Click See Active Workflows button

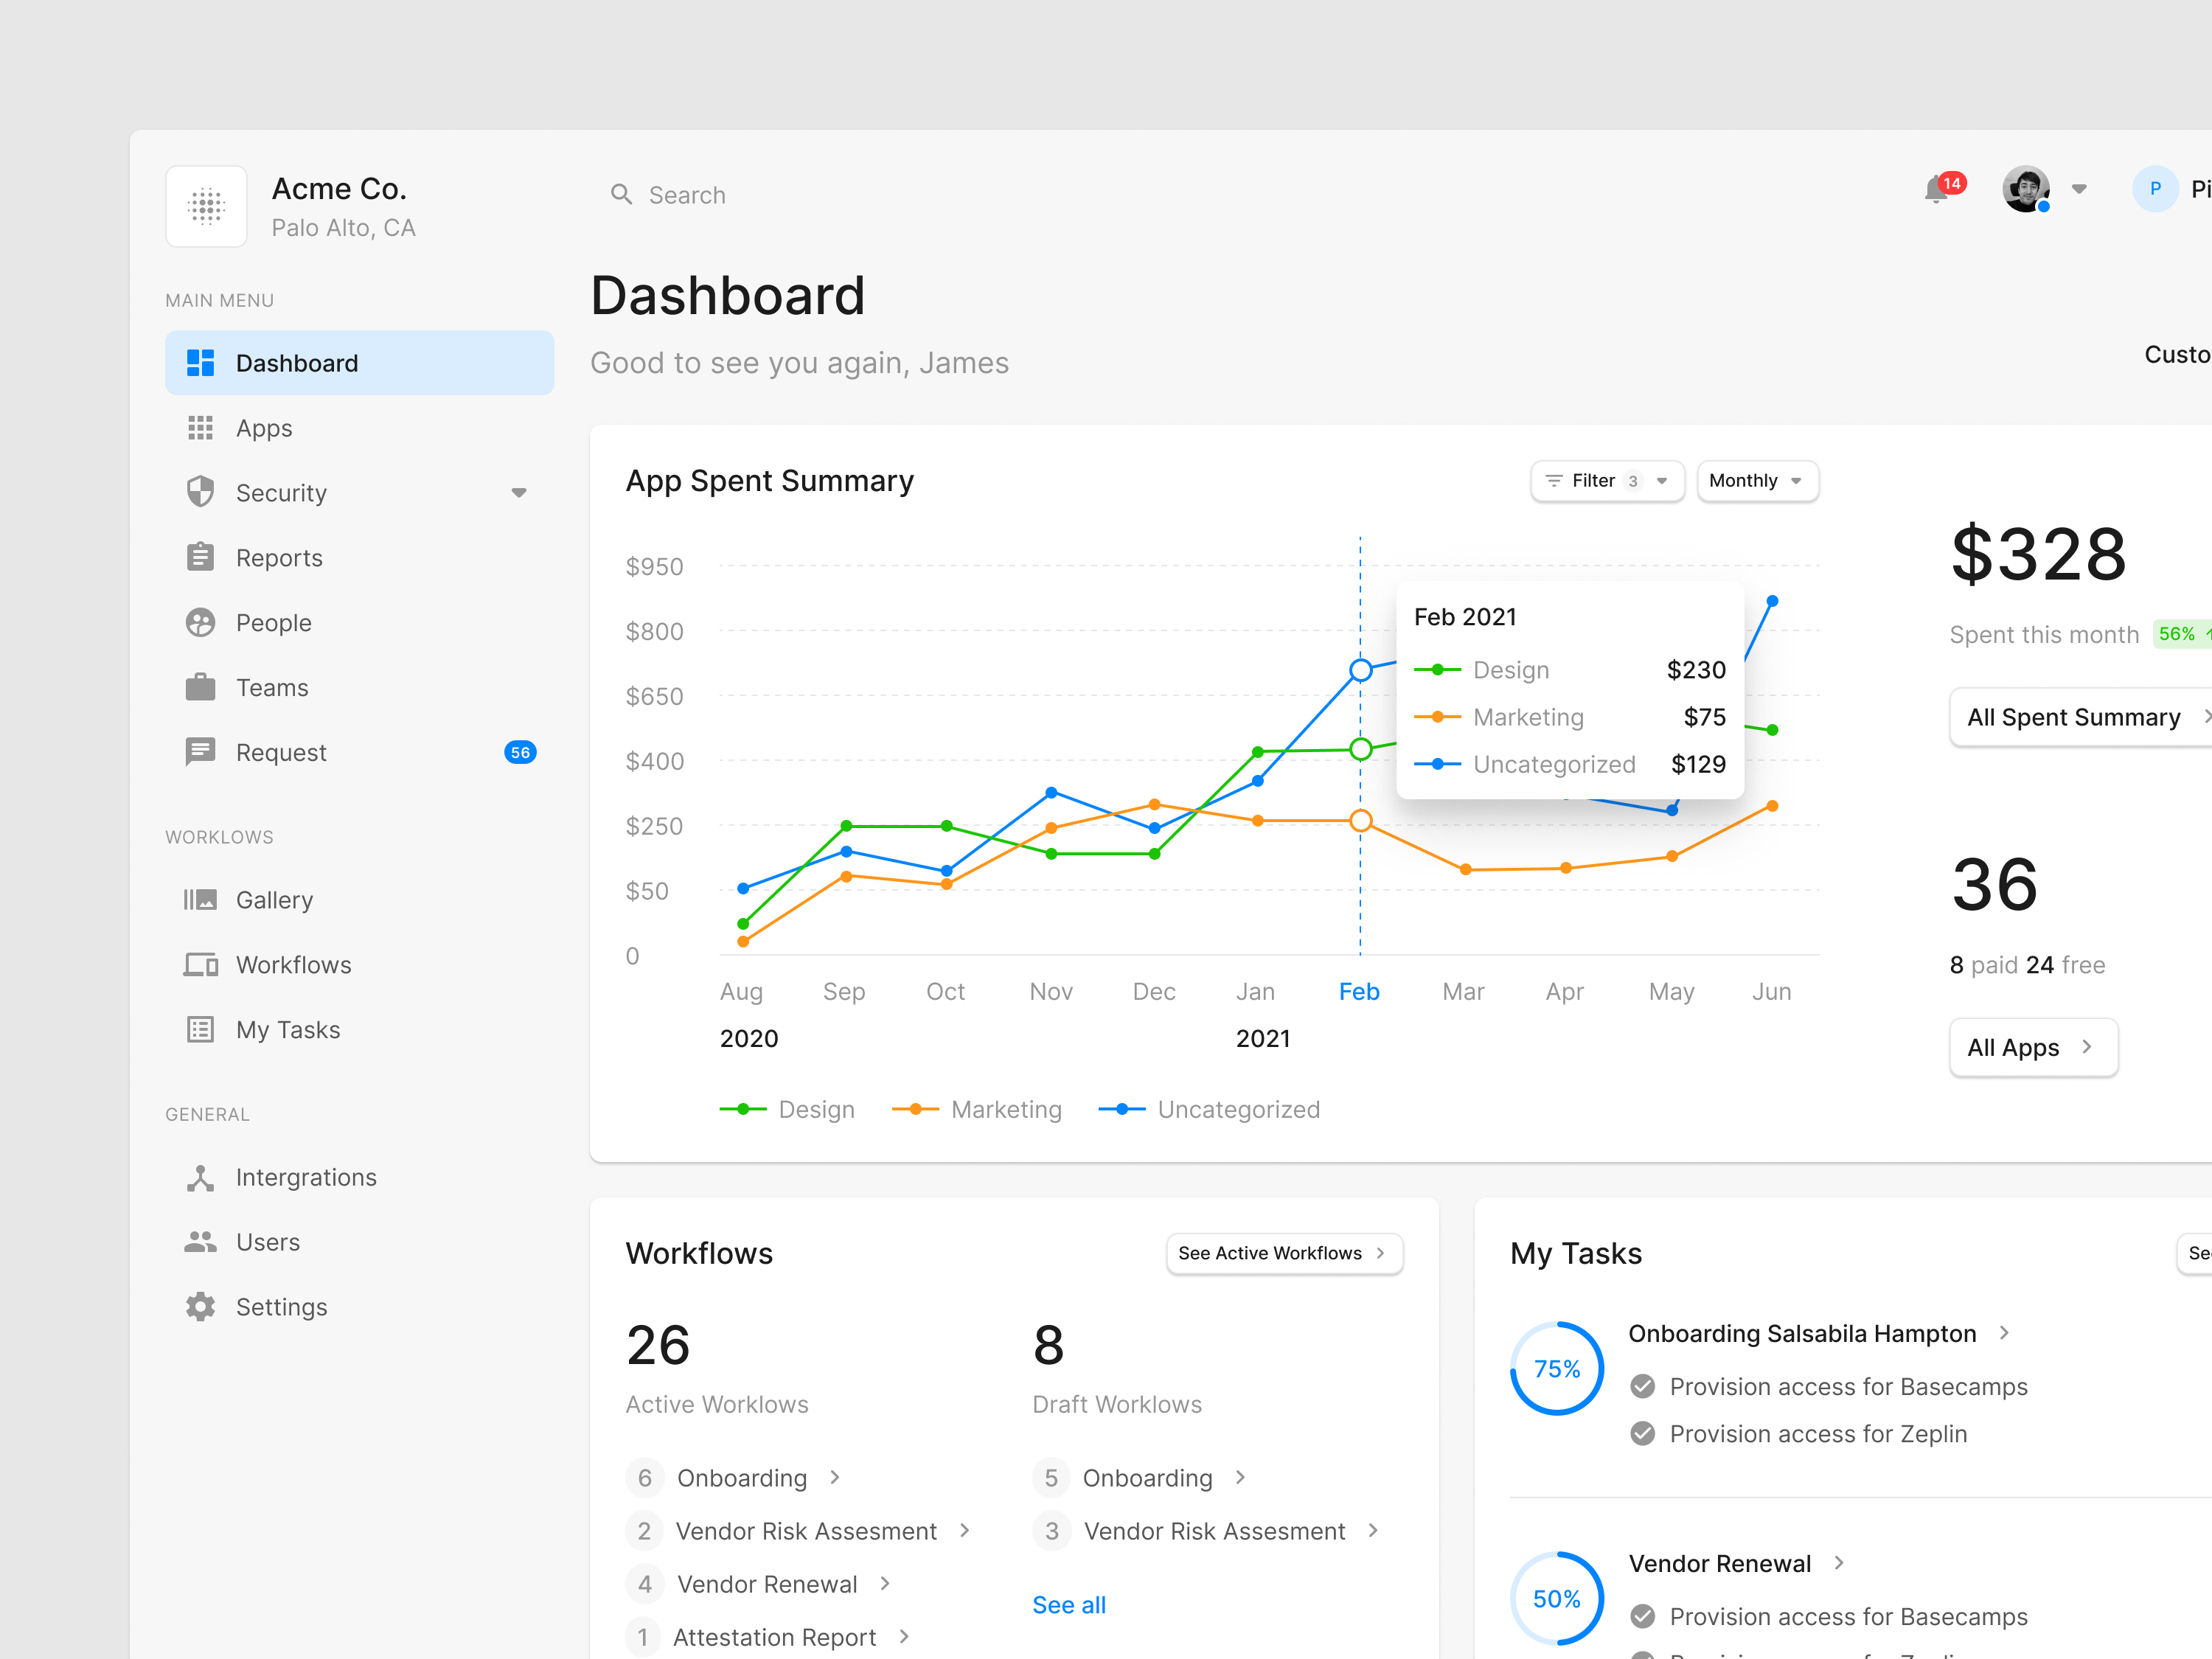pyautogui.click(x=1284, y=1253)
